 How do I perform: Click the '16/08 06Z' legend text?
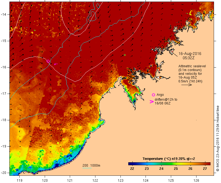(163, 103)
